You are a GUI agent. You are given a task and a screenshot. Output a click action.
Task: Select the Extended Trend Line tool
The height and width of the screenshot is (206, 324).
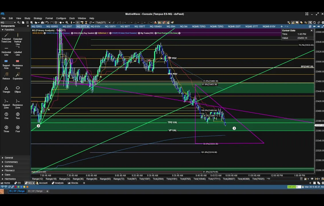pos(6,38)
